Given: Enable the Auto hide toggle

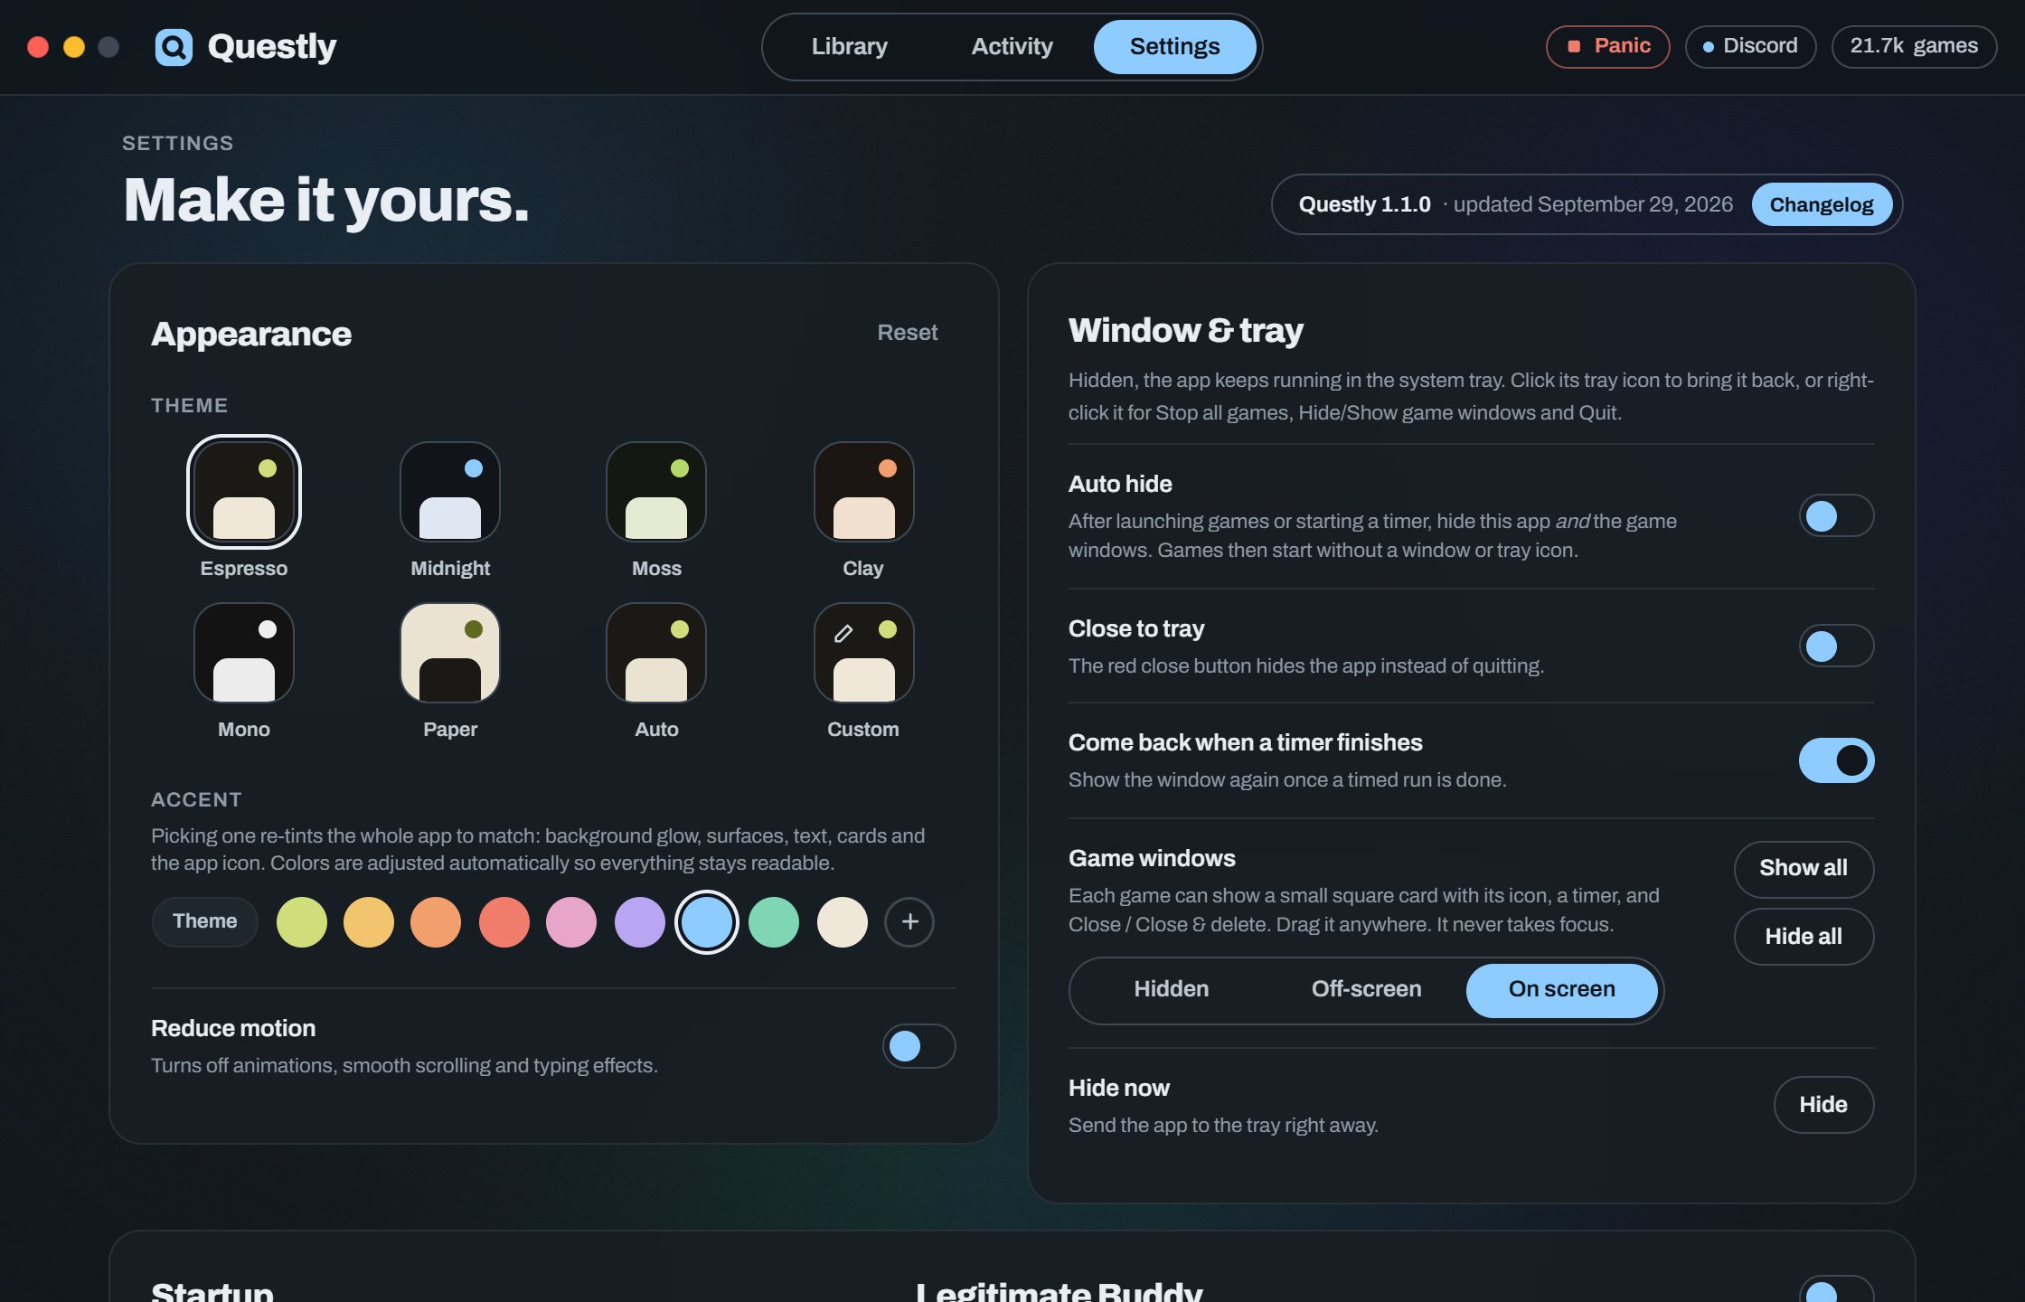Looking at the screenshot, I should (x=1836, y=516).
